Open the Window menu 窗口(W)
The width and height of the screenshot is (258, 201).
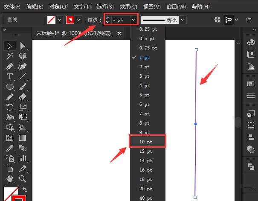pyautogui.click(x=176, y=7)
